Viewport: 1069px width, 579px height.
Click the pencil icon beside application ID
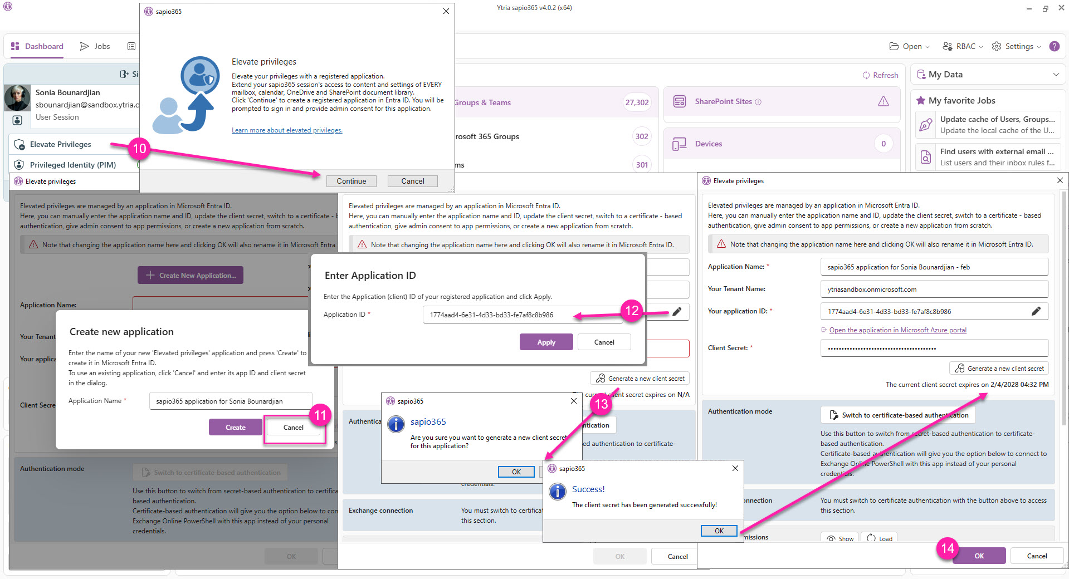click(x=1036, y=311)
